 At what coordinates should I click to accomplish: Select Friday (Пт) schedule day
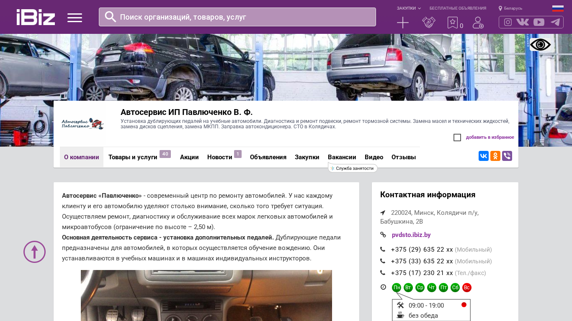[443, 288]
